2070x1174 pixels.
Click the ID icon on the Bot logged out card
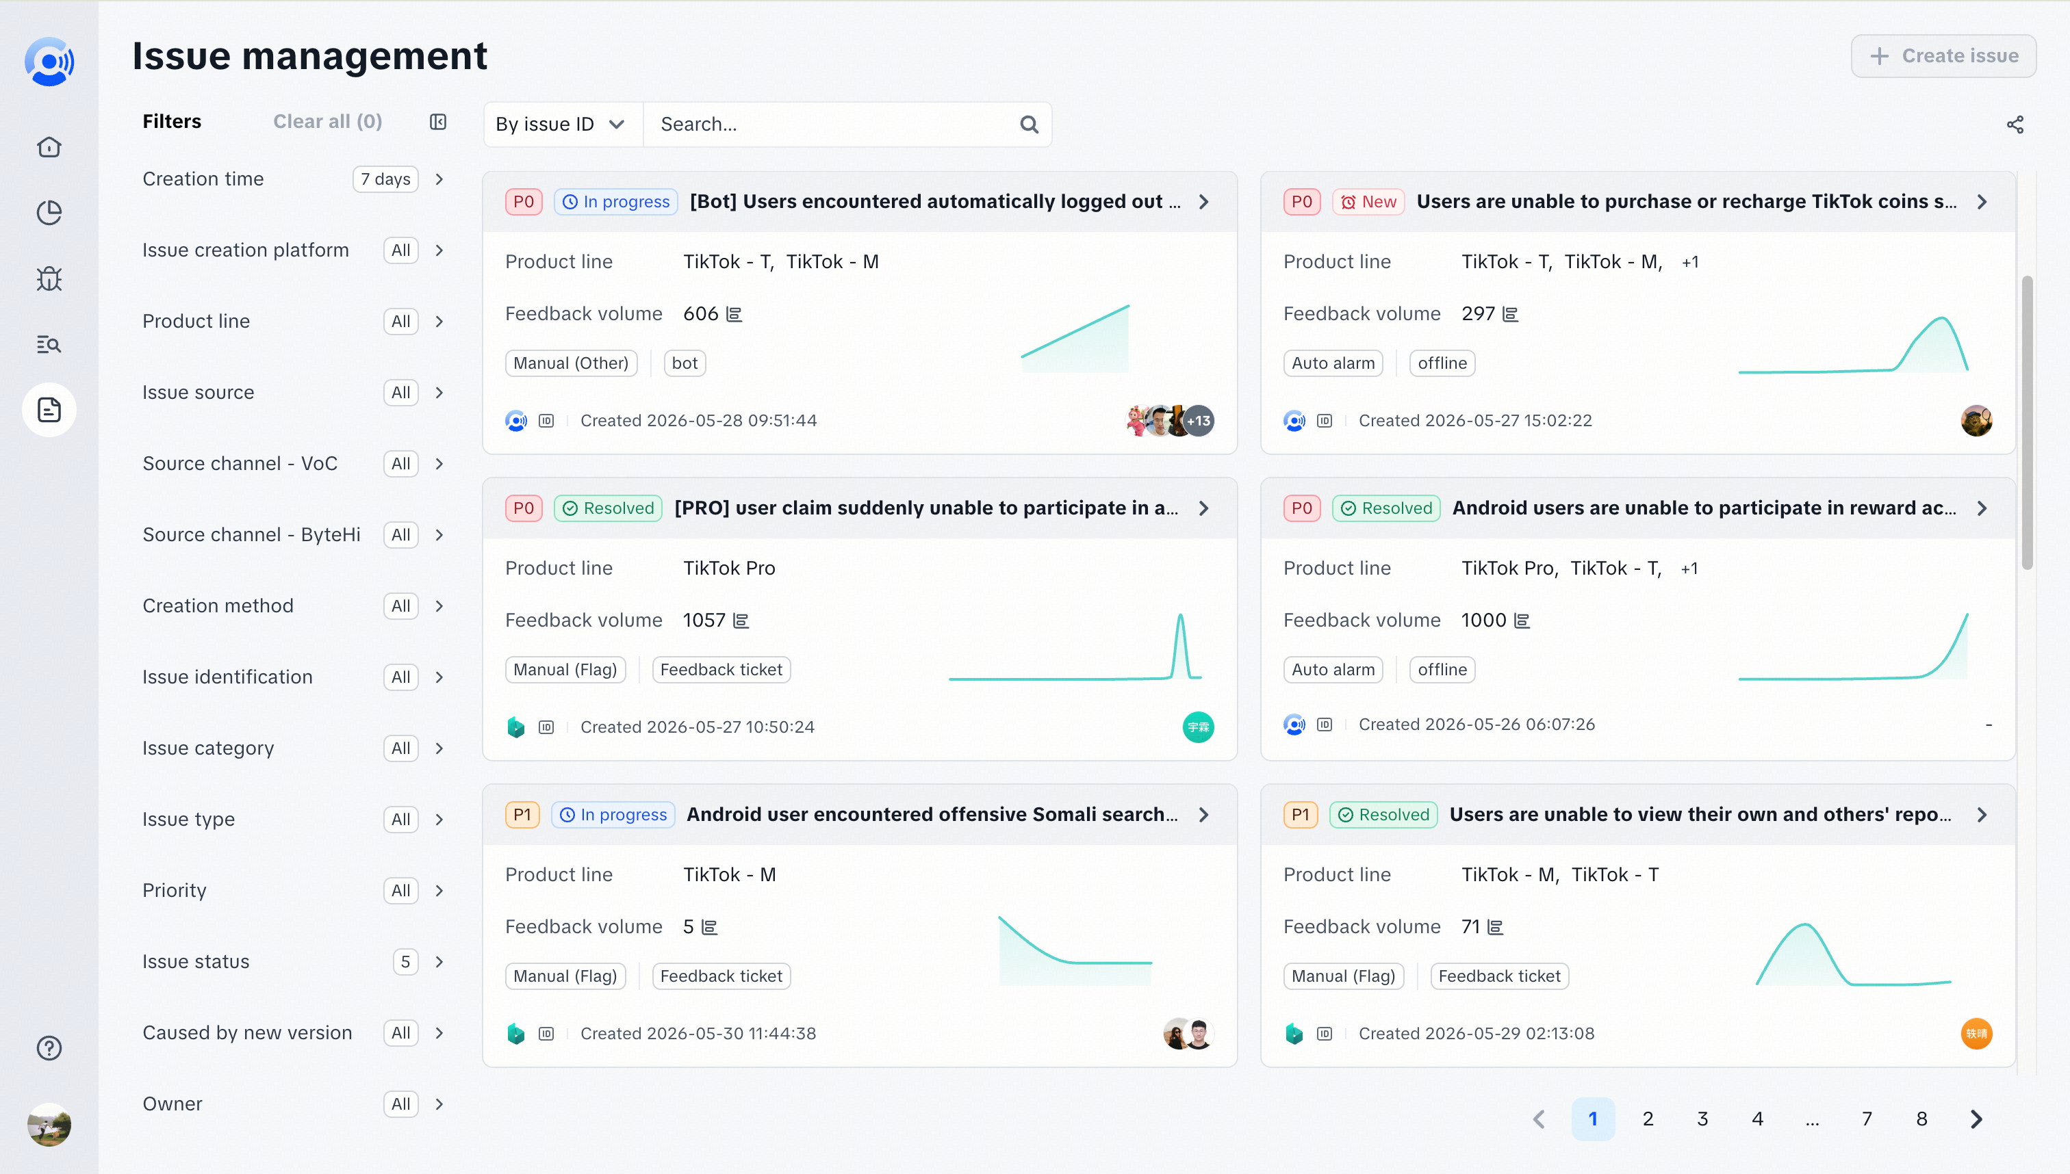click(x=546, y=420)
